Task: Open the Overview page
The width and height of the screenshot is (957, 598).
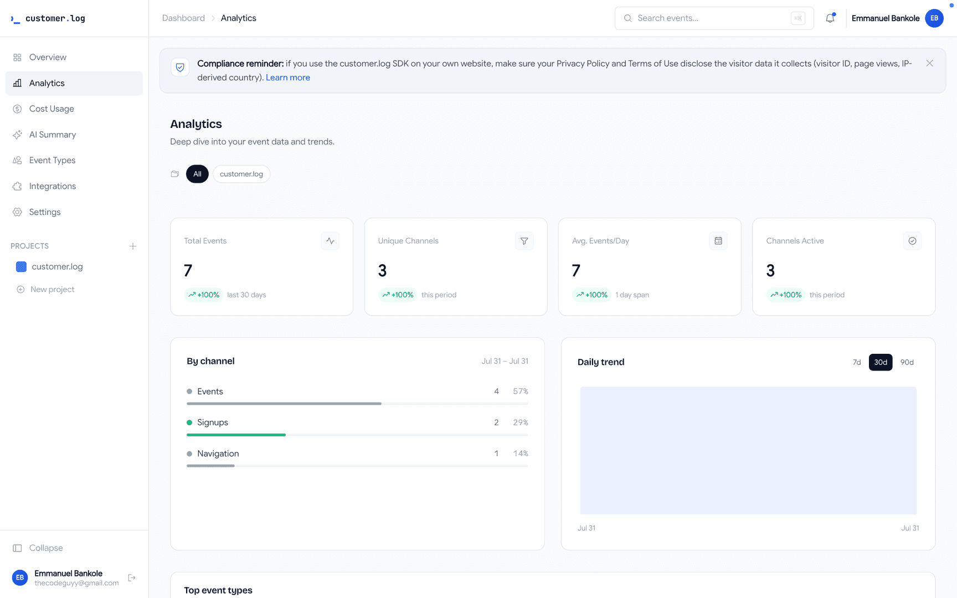Action: [74, 58]
